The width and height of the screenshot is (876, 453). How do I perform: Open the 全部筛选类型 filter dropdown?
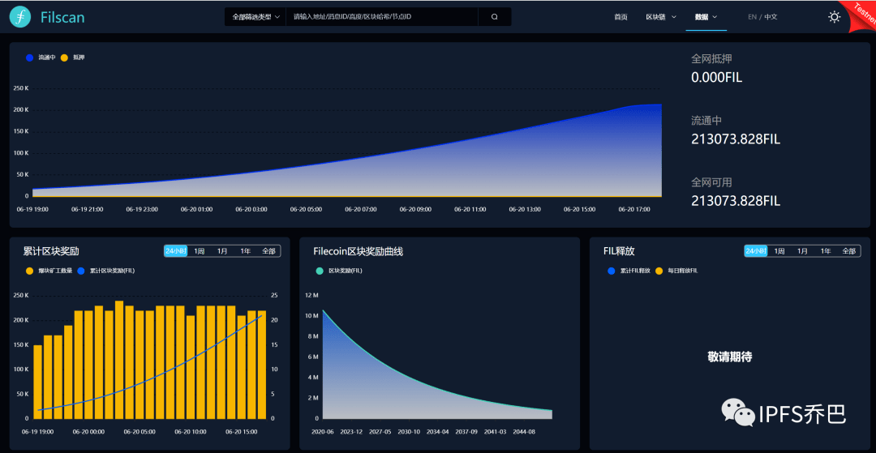255,17
